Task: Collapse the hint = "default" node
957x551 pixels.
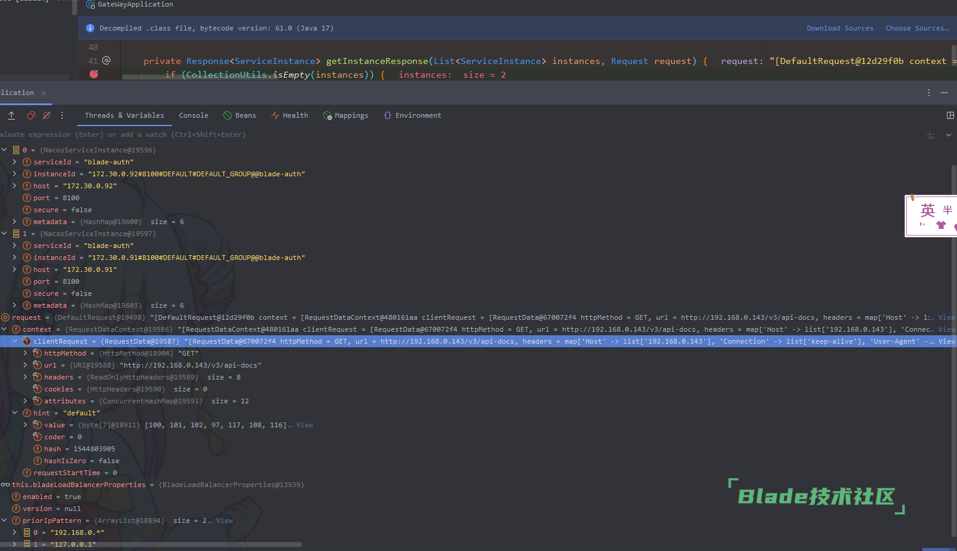Action: 14,413
